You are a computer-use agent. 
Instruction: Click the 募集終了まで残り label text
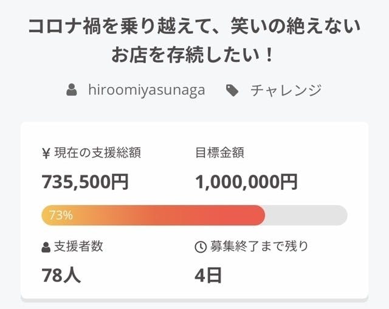pyautogui.click(x=260, y=247)
